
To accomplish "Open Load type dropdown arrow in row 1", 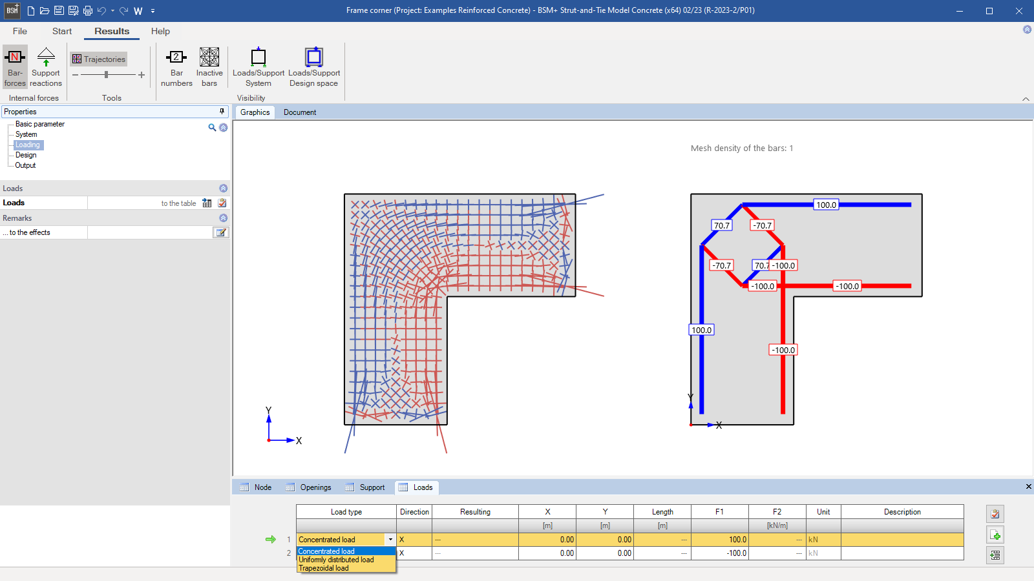I will [390, 540].
